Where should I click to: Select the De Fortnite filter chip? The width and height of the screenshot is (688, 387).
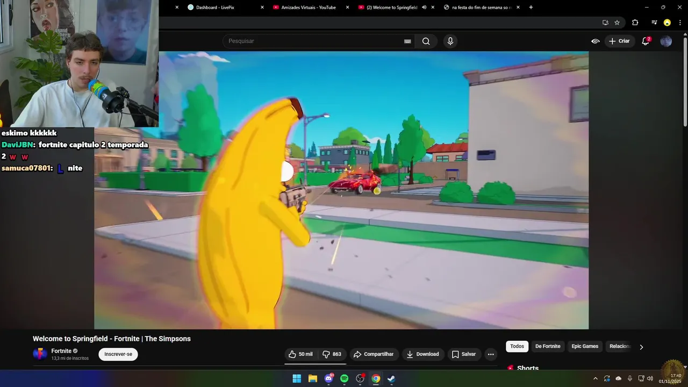coord(548,347)
